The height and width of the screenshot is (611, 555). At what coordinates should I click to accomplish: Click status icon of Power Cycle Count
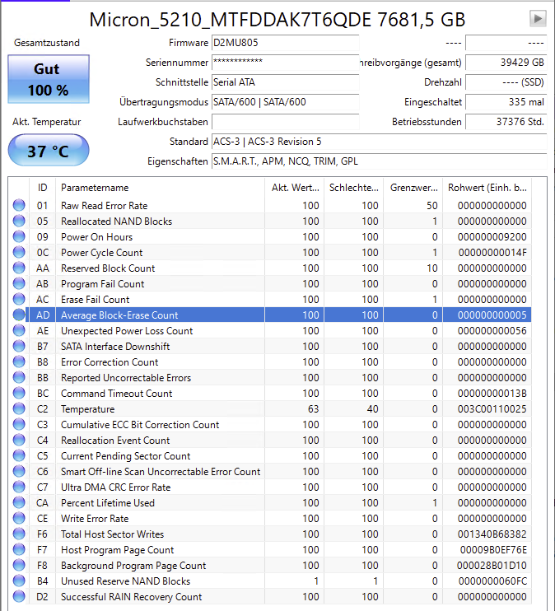[x=19, y=252]
